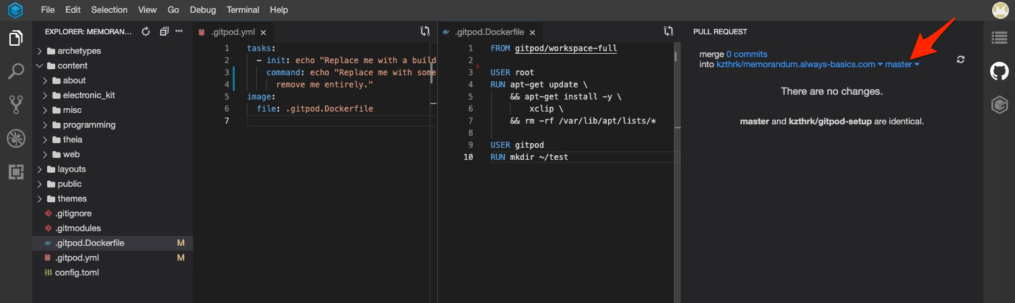Image resolution: width=1015 pixels, height=303 pixels.
Task: Open the Edit menu
Action: [73, 10]
